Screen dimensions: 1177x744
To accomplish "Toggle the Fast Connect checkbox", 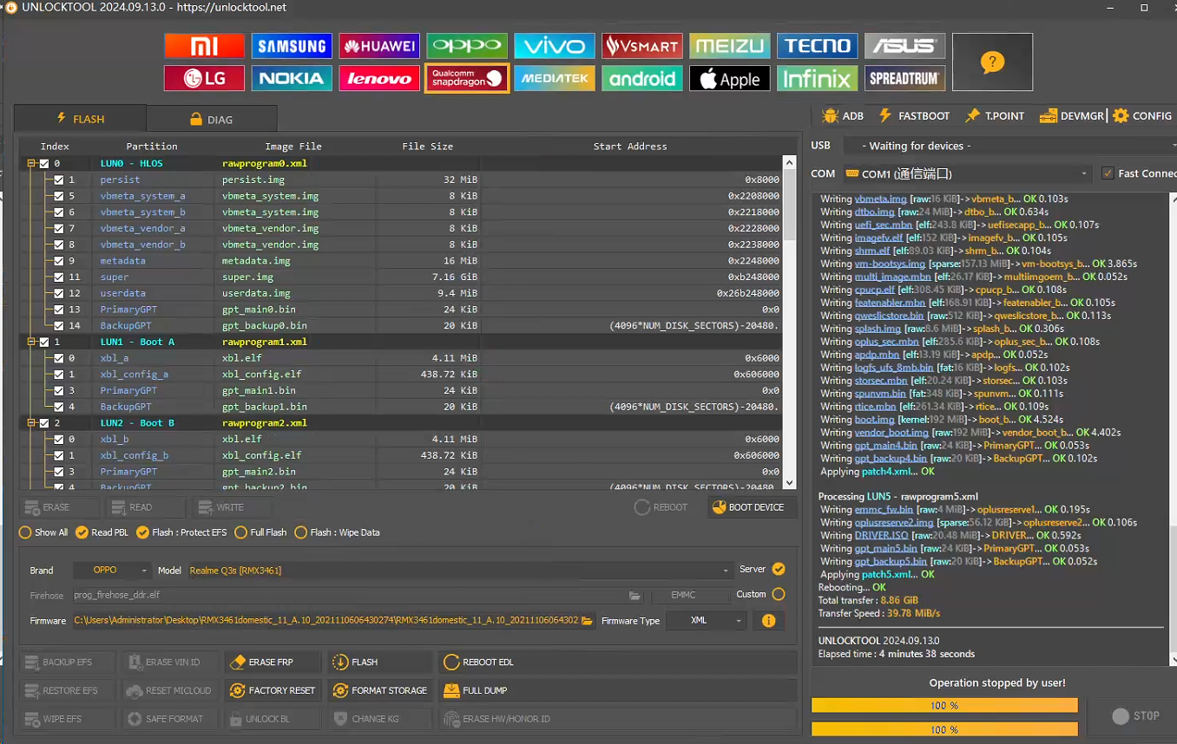I will coord(1108,173).
